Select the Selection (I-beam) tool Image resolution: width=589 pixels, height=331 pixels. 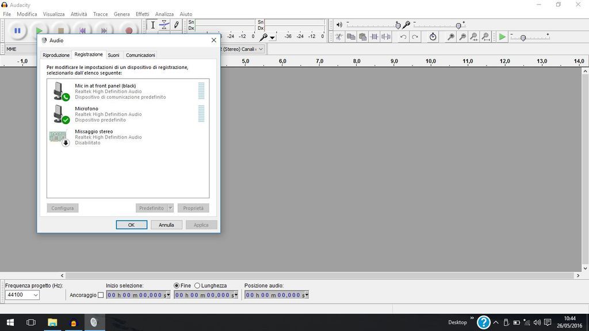pyautogui.click(x=152, y=25)
